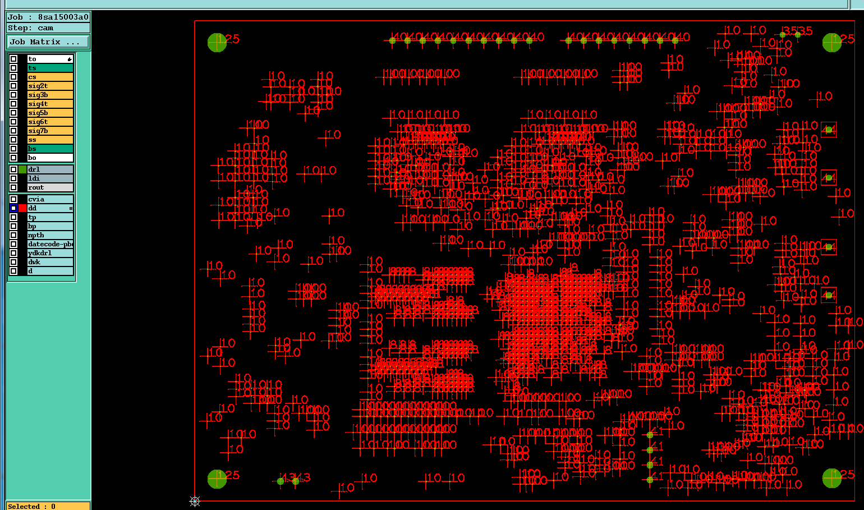Image resolution: width=864 pixels, height=510 pixels.
Task: Toggle checkbox for the 'sig7b' layer
Action: 13,131
